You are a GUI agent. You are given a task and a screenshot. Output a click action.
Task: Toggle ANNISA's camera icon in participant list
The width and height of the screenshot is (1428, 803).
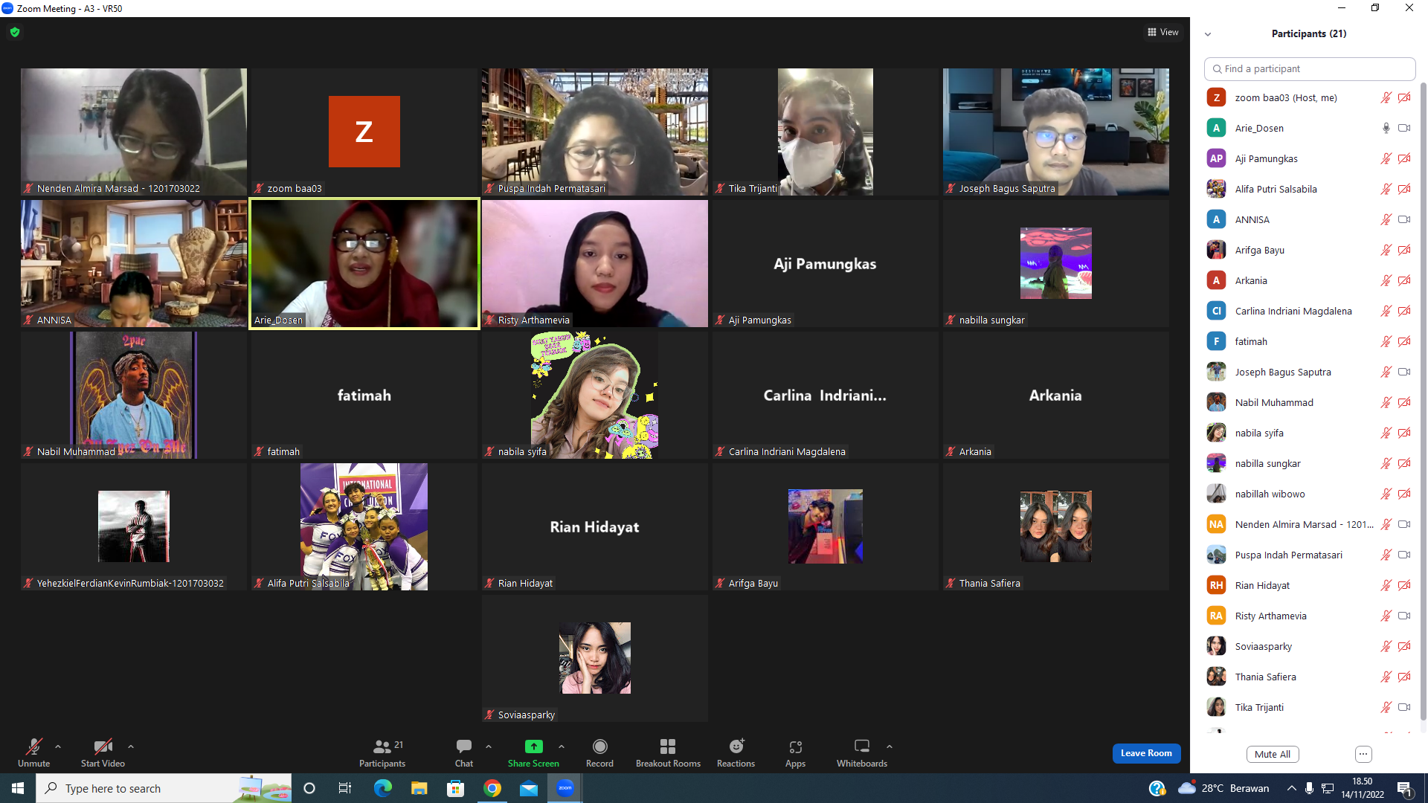click(1404, 219)
